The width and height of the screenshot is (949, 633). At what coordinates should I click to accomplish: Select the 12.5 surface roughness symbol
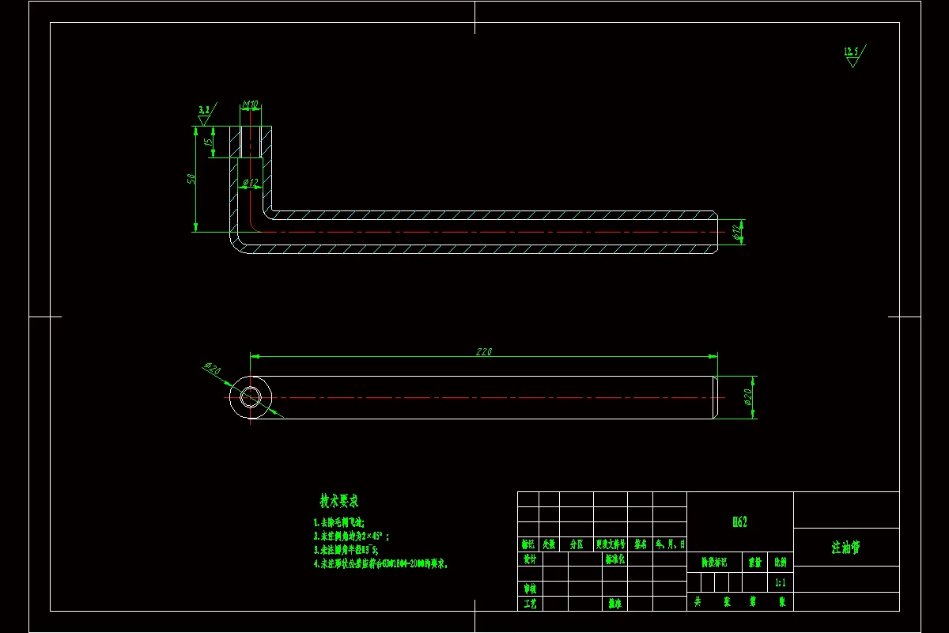pyautogui.click(x=854, y=55)
